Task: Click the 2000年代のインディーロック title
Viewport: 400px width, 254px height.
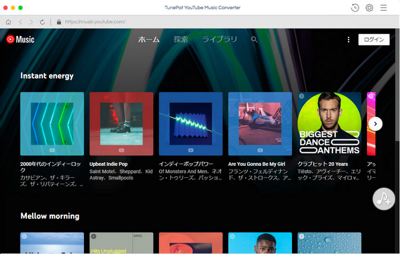Action: tap(50, 167)
